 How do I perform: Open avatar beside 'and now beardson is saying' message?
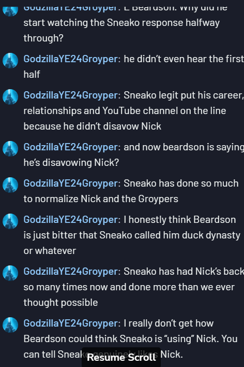coord(10,149)
